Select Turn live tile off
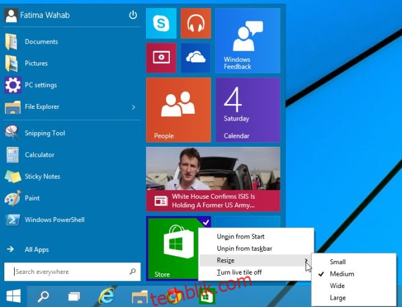 [256, 272]
